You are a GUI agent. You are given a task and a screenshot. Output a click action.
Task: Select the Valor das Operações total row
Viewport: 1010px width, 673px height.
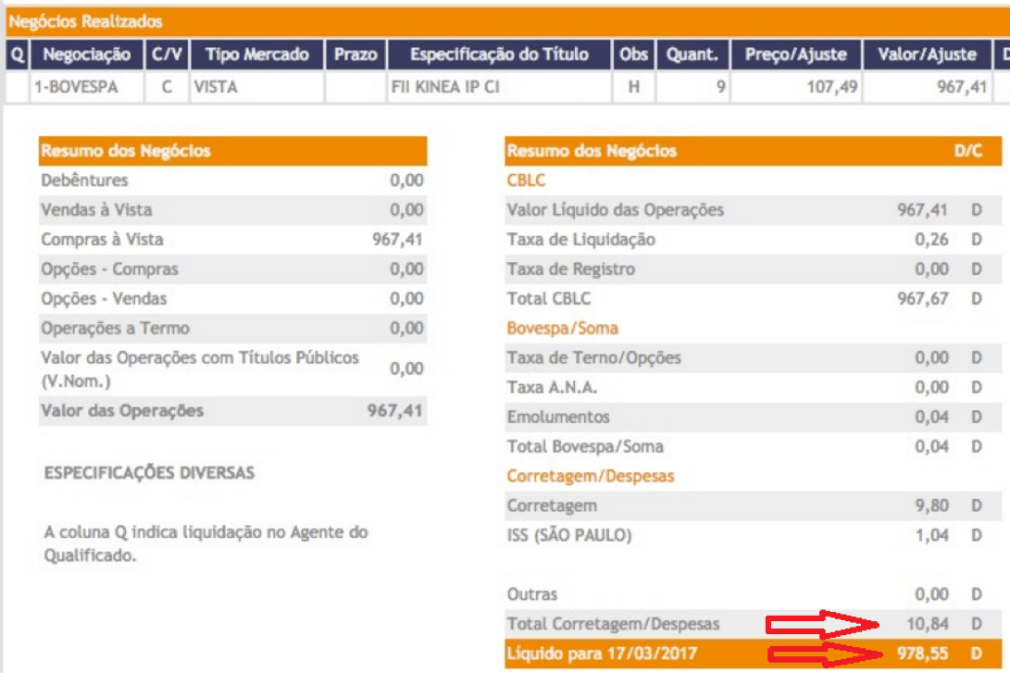click(x=231, y=410)
